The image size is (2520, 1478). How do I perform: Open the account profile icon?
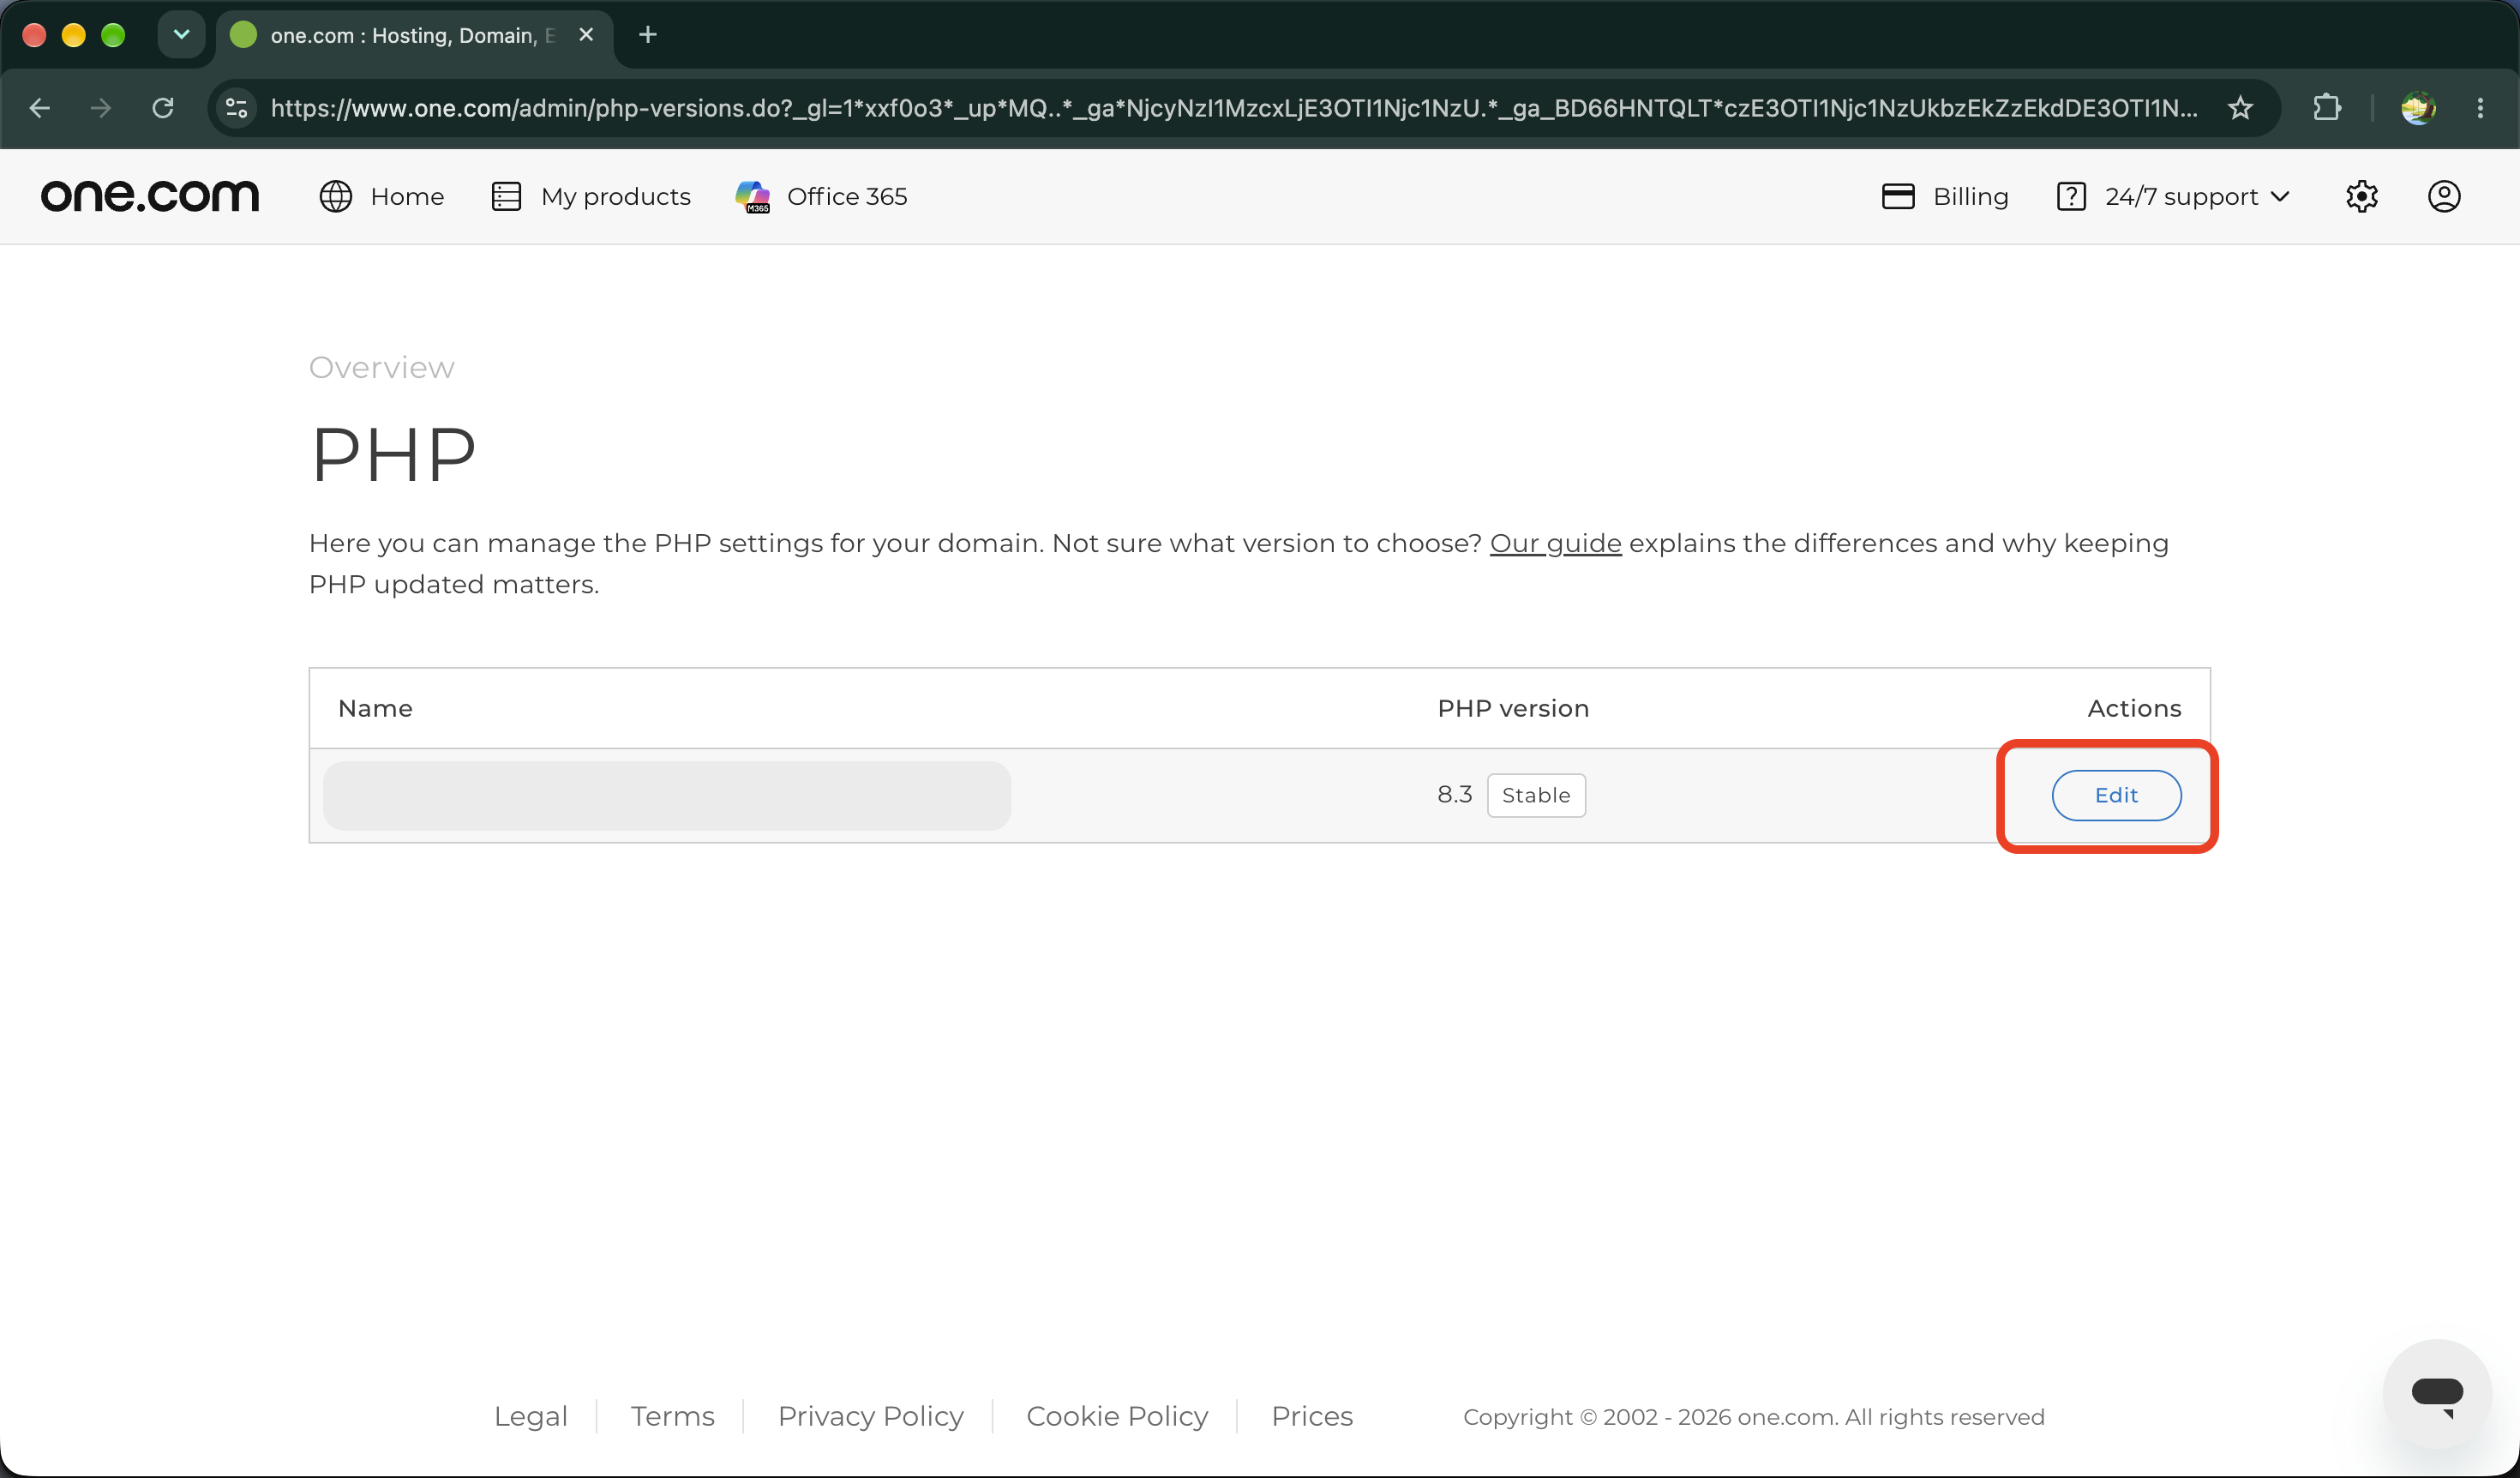tap(2444, 196)
